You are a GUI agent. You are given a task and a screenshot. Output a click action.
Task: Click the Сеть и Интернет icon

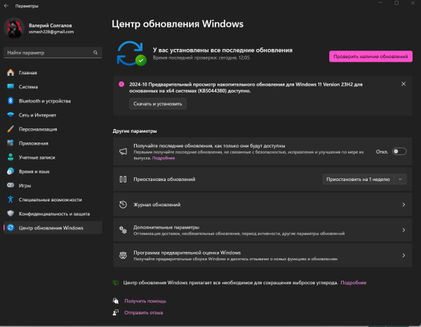[11, 115]
